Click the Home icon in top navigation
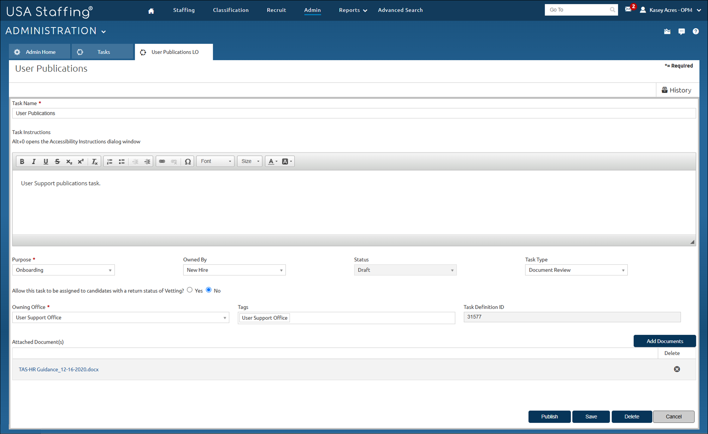Viewport: 708px width, 434px height. coord(151,11)
